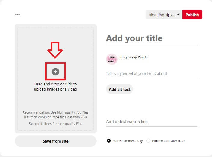Click the upload arrow icon
This screenshot has height=157, width=212.
coord(55,72)
